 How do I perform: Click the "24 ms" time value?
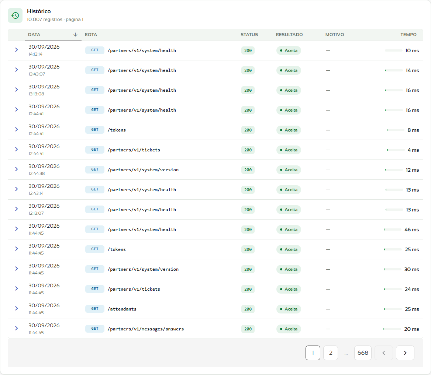(x=412, y=289)
